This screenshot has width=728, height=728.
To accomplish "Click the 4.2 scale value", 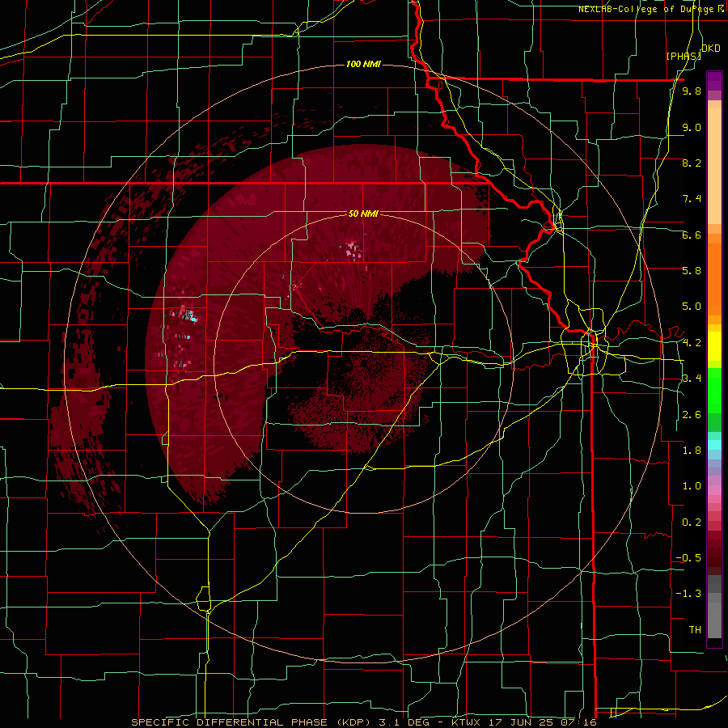I will pyautogui.click(x=692, y=343).
